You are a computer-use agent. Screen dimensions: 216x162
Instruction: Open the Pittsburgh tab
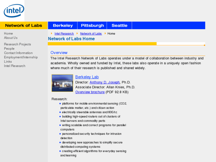tap(92, 25)
